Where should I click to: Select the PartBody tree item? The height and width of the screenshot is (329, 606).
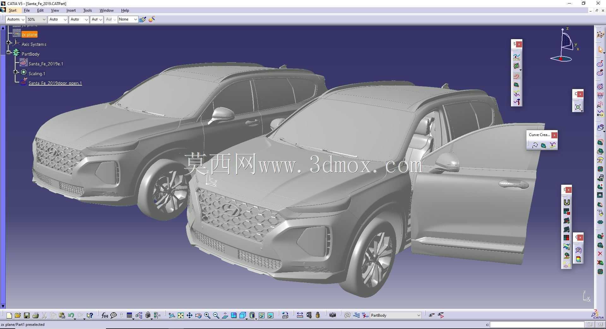[x=31, y=54]
